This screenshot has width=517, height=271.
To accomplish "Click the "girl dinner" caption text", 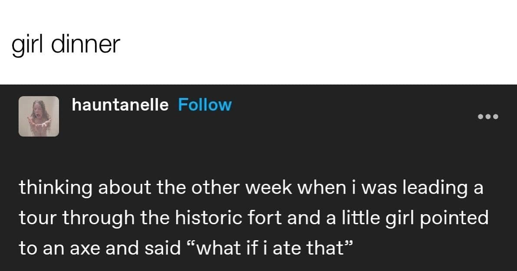I will point(65,44).
